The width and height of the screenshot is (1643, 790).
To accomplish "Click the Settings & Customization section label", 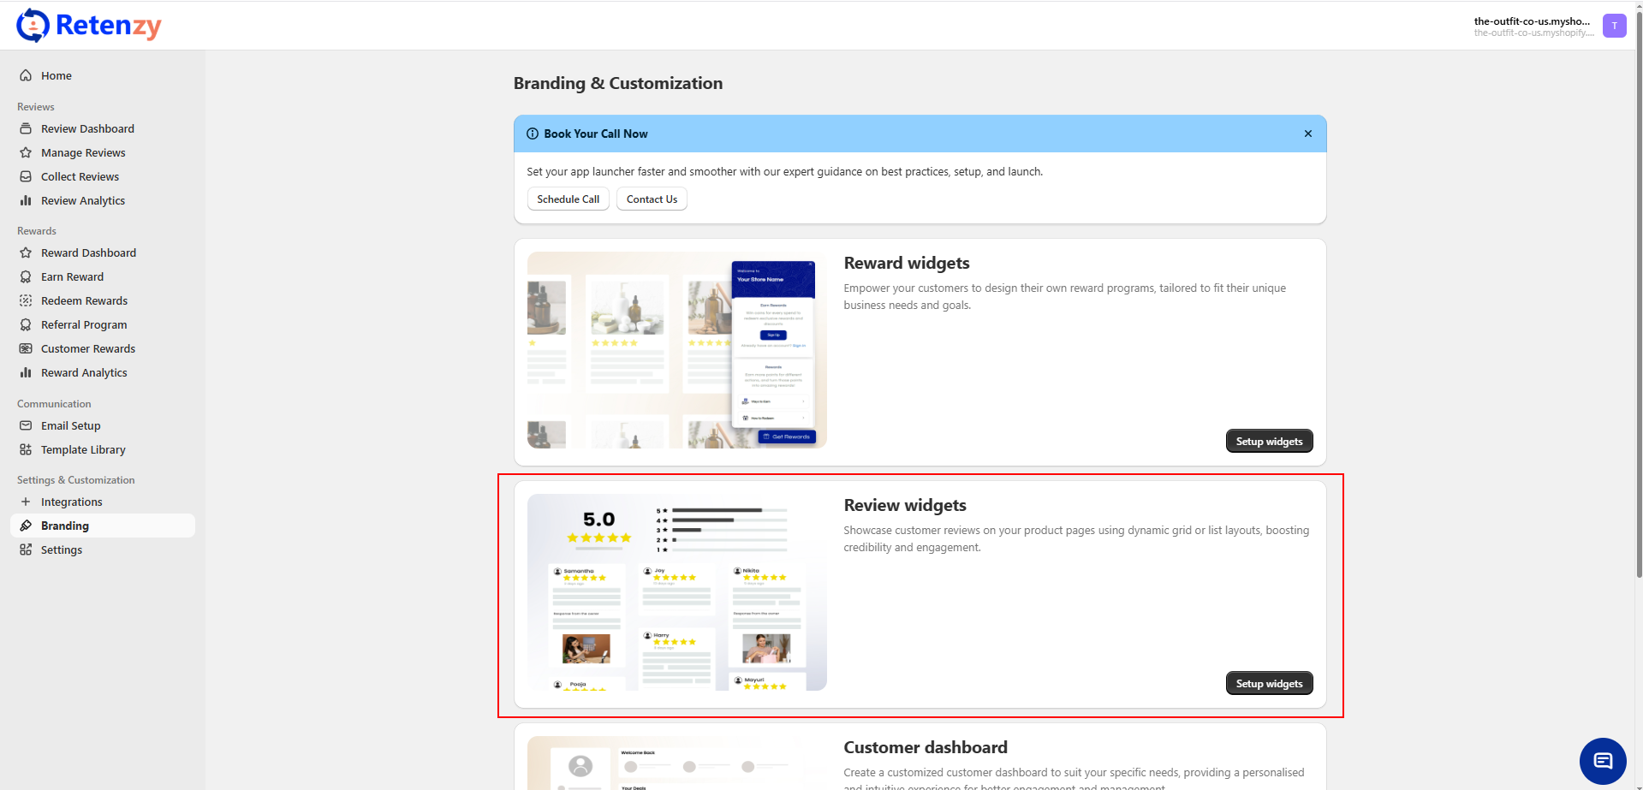I will coord(76,480).
